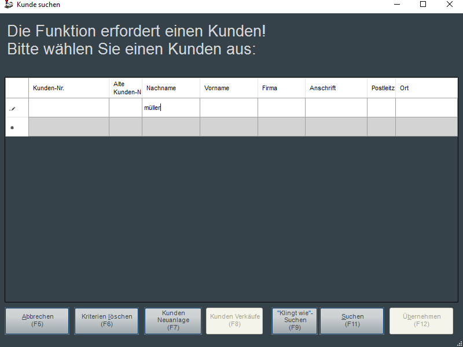Click the Firma column header
The image size is (463, 347).
281,88
